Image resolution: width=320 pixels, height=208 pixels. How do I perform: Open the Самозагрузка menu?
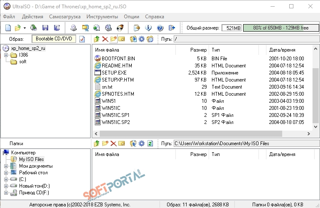[65, 17]
